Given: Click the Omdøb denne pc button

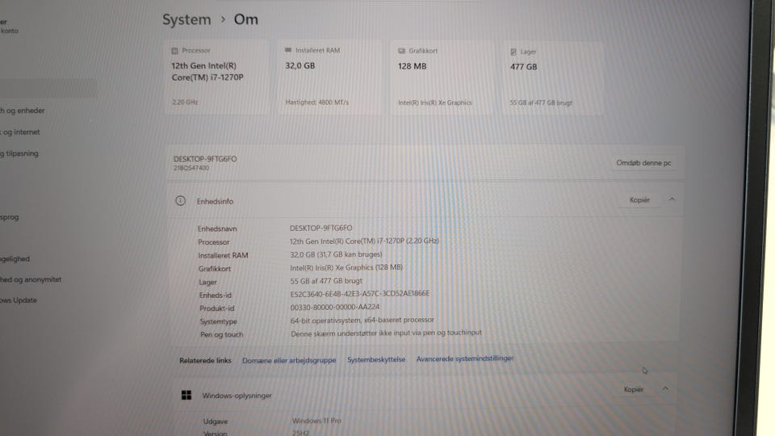Looking at the screenshot, I should 643,162.
